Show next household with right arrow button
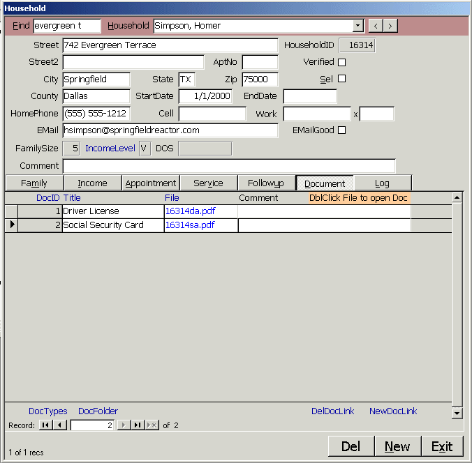Screen dimensions: 472x463 click(x=390, y=26)
